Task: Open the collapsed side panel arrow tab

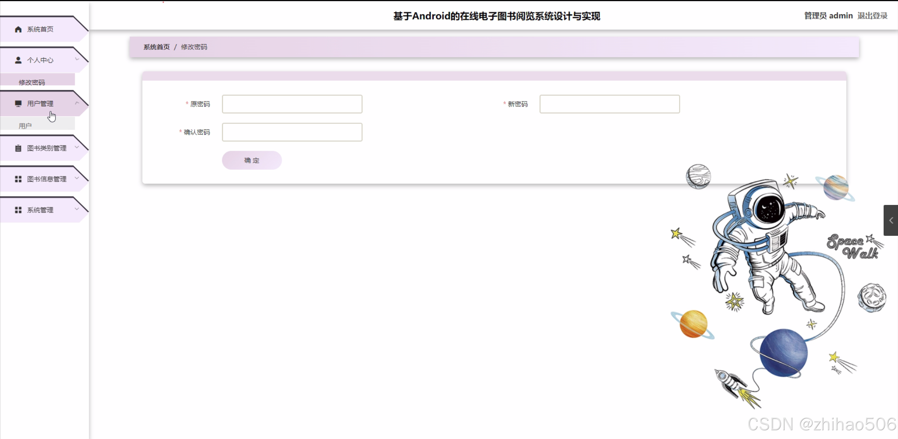Action: click(x=891, y=220)
